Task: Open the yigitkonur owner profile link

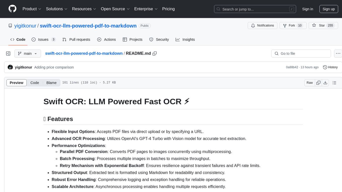Action: point(26,26)
